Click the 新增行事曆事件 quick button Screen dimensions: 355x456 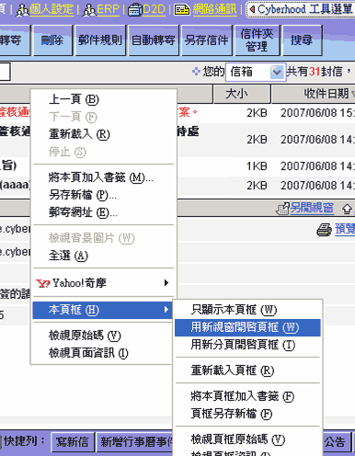(135, 442)
